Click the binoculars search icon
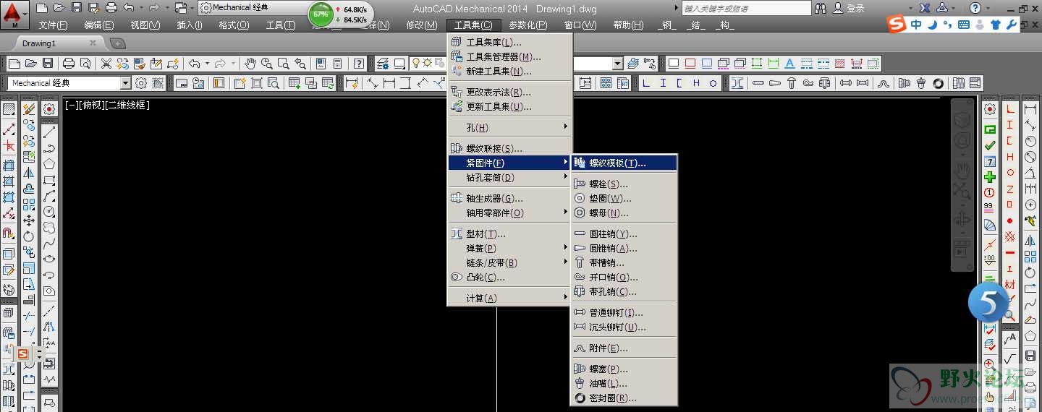Image resolution: width=1042 pixels, height=412 pixels. point(821,8)
